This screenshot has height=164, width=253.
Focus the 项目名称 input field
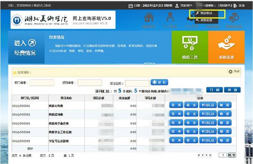[137, 83]
